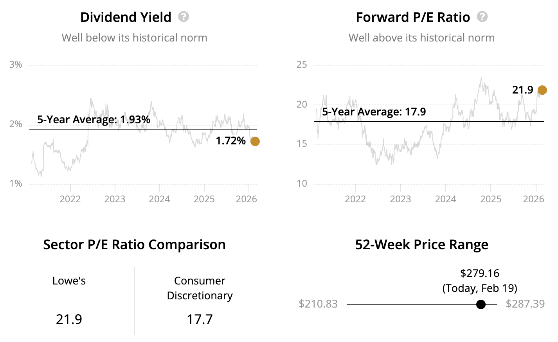Click the 5-Year Average: 1.93% label
This screenshot has height=342, width=558.
(x=94, y=119)
